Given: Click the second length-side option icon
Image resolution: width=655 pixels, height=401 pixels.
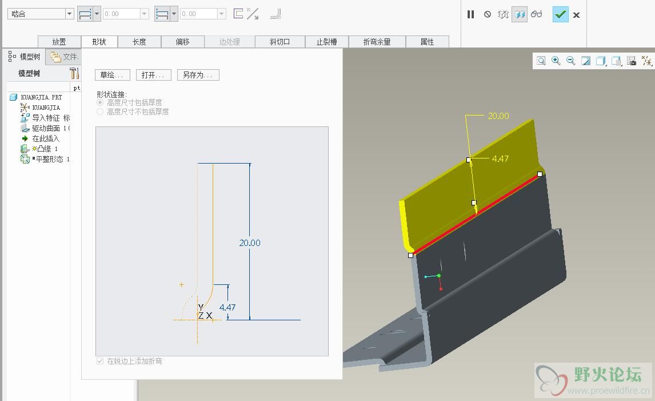Looking at the screenshot, I should 162,14.
